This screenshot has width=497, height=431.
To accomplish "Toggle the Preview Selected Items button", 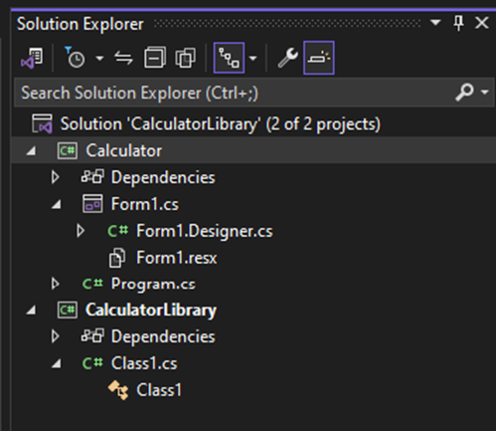I will (x=319, y=58).
